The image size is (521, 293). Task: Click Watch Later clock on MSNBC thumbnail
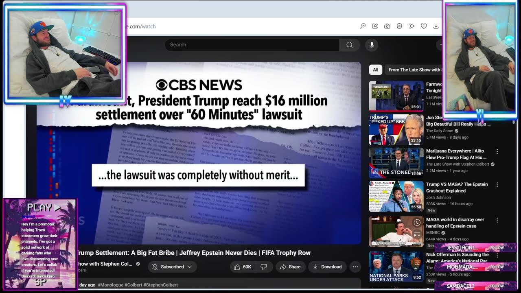[x=417, y=223]
